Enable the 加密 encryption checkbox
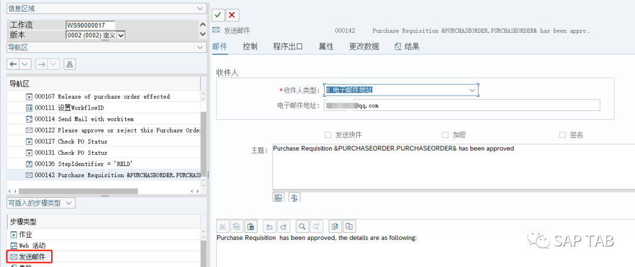This screenshot has height=267, width=635. click(445, 135)
